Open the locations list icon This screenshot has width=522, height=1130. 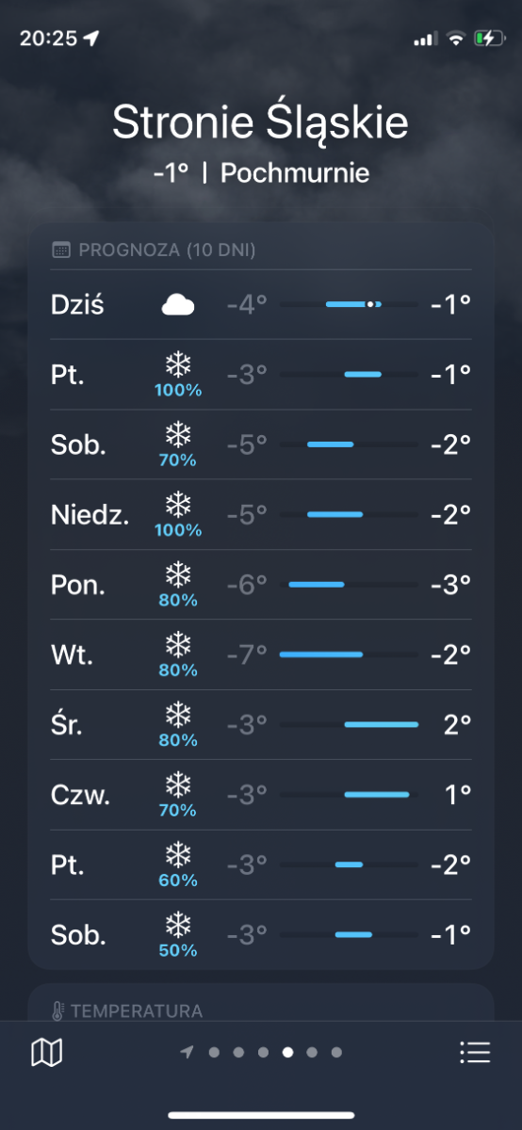[x=475, y=1053]
